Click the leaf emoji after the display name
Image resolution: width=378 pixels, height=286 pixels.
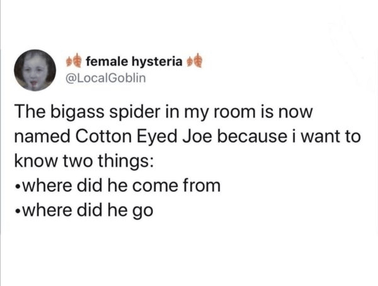pos(194,61)
